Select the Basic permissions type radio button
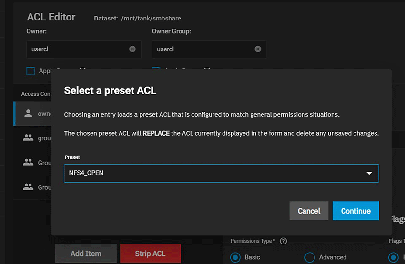The height and width of the screenshot is (264, 405). (x=235, y=257)
